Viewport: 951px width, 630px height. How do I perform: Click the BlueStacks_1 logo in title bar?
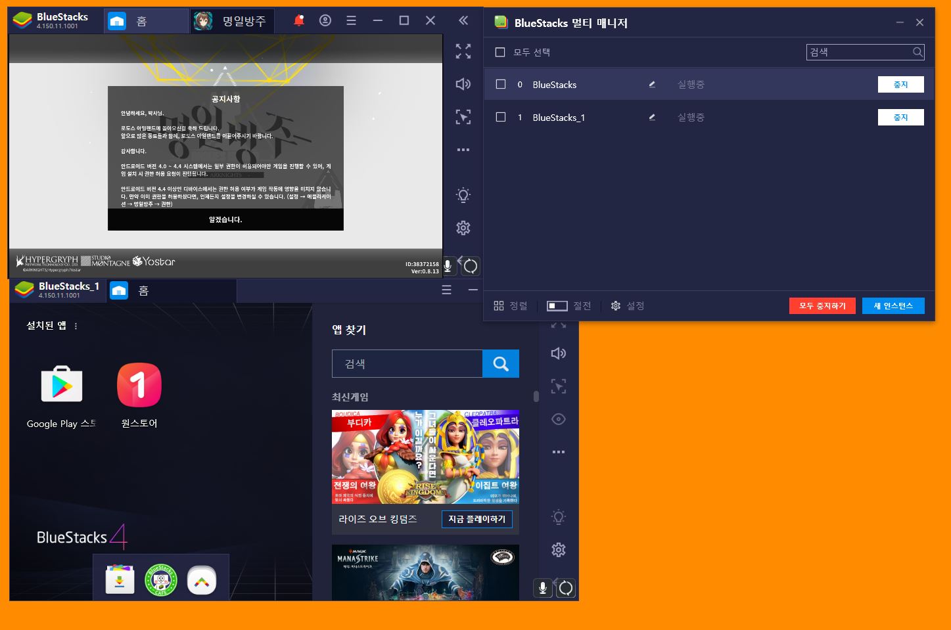[24, 290]
